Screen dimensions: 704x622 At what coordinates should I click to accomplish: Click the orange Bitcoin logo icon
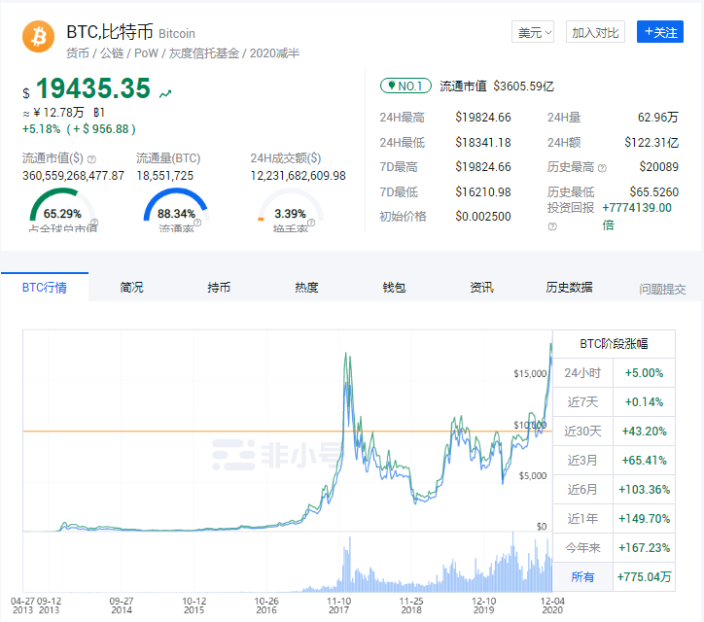point(38,38)
